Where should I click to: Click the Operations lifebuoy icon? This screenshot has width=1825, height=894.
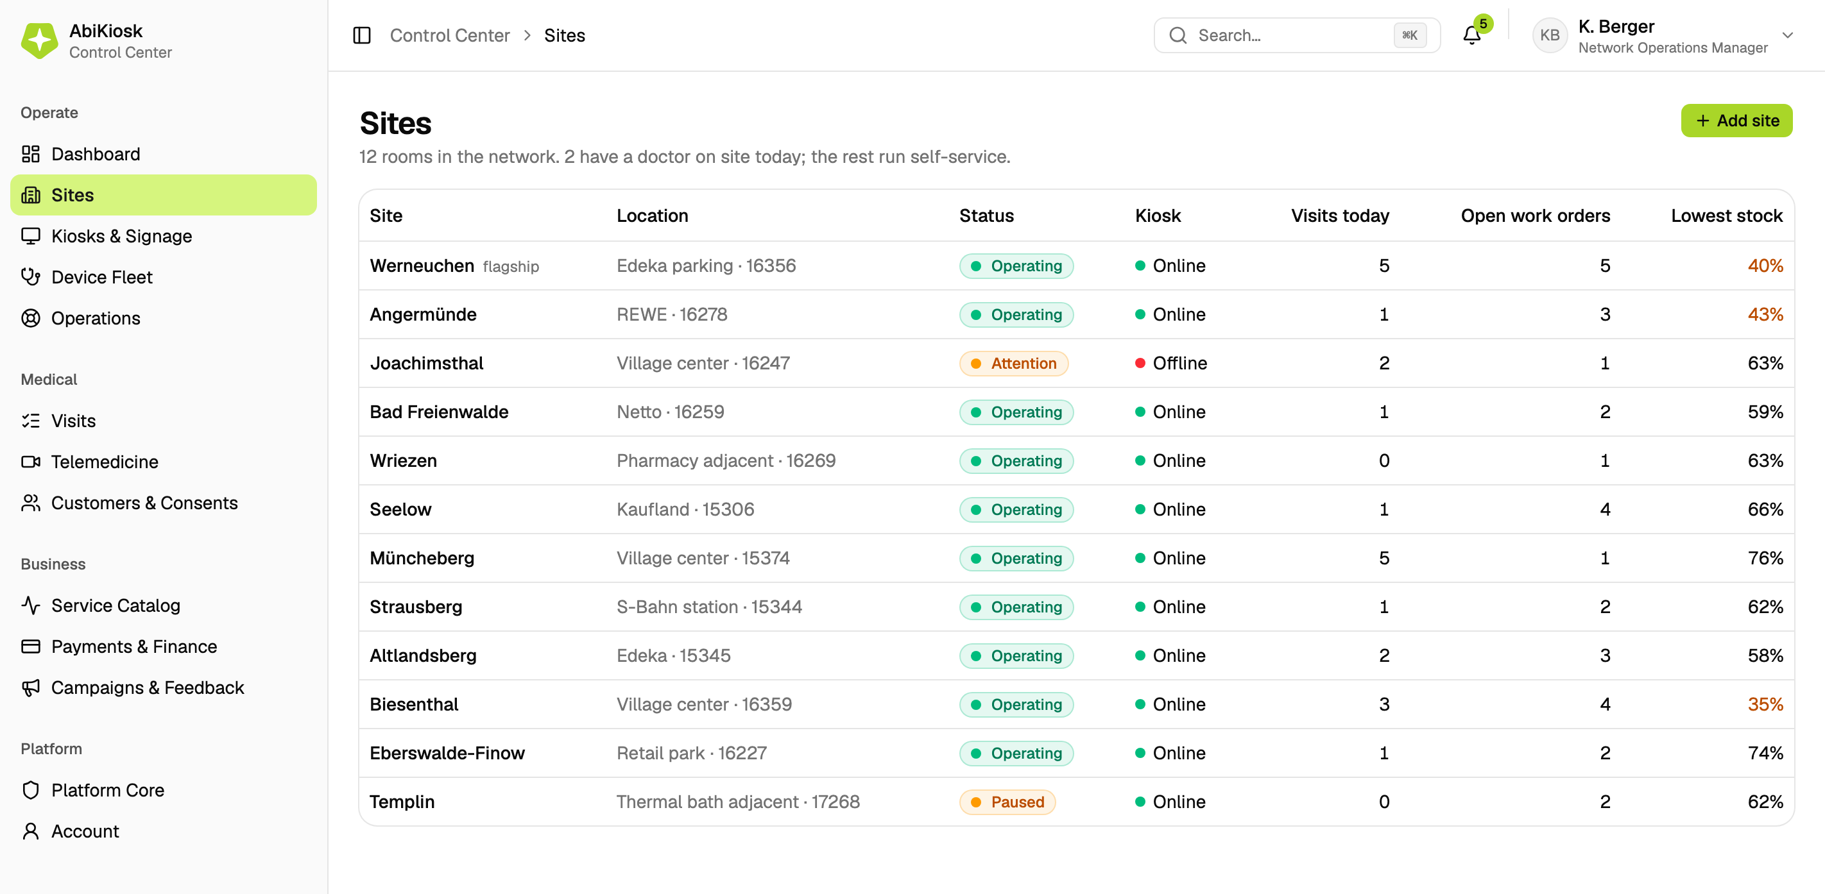pos(30,318)
